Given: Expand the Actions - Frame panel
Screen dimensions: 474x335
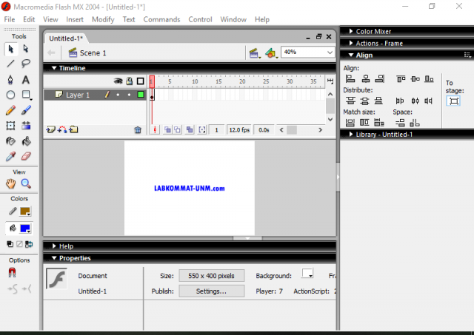Looking at the screenshot, I should click(x=350, y=43).
